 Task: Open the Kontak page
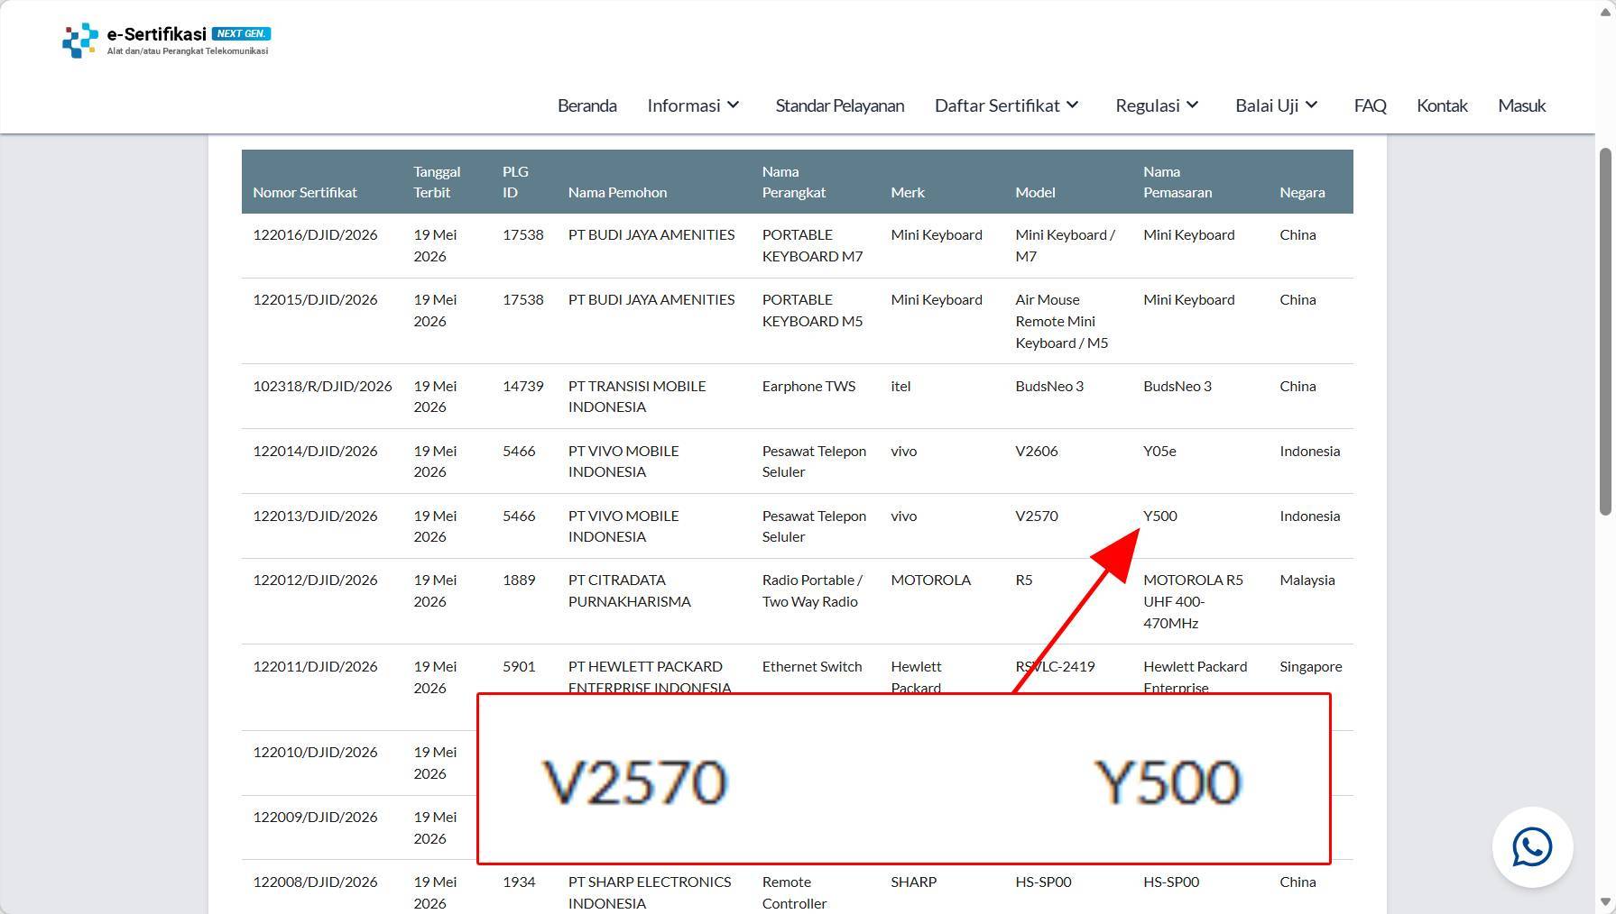point(1442,105)
